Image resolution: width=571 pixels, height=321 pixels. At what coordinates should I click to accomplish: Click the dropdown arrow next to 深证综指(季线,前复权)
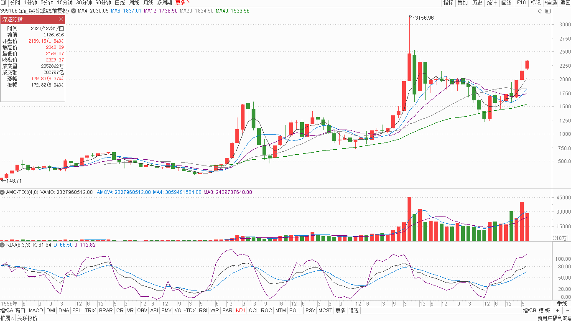(x=74, y=10)
